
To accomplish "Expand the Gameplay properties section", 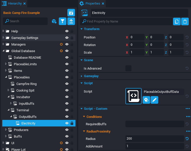I will click(x=81, y=76).
